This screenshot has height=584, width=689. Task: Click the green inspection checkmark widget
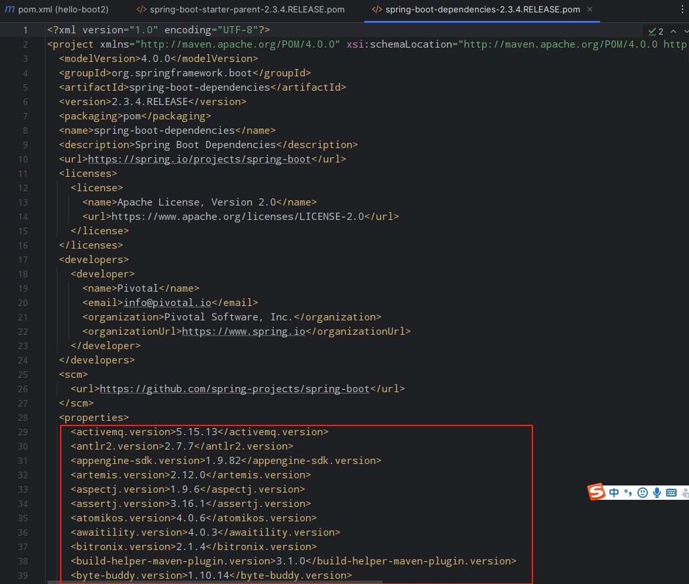[656, 31]
